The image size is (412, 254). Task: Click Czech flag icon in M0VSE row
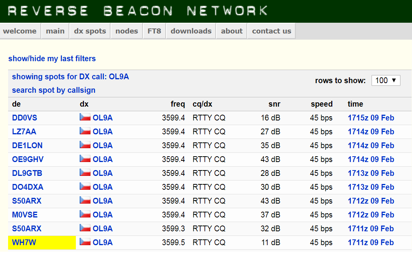85,214
